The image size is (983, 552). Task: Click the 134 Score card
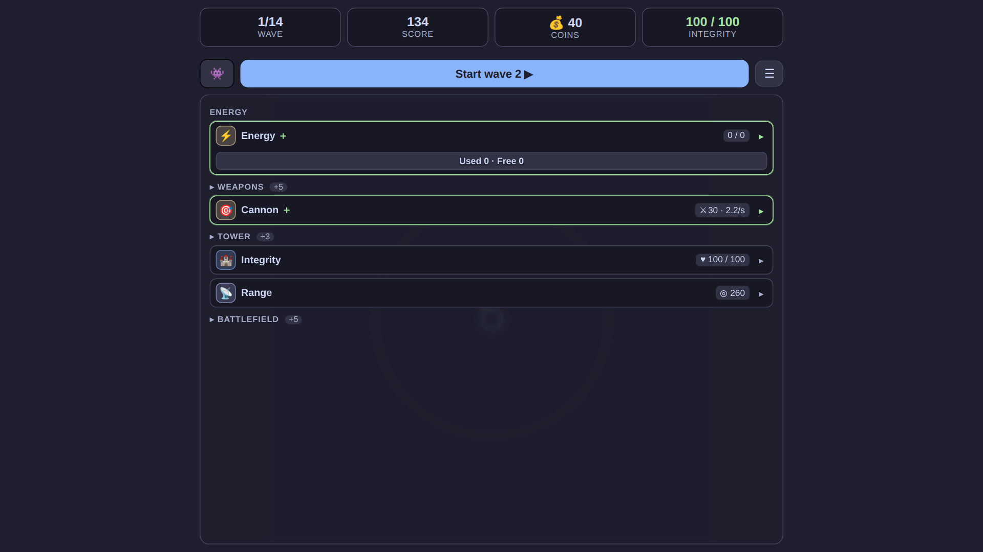[x=418, y=27]
